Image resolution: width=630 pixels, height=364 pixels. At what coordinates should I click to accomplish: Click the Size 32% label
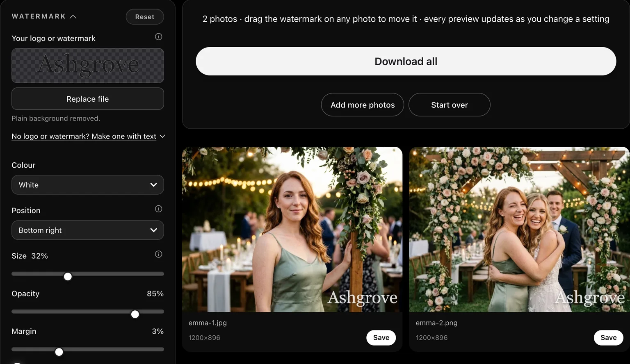coord(30,256)
